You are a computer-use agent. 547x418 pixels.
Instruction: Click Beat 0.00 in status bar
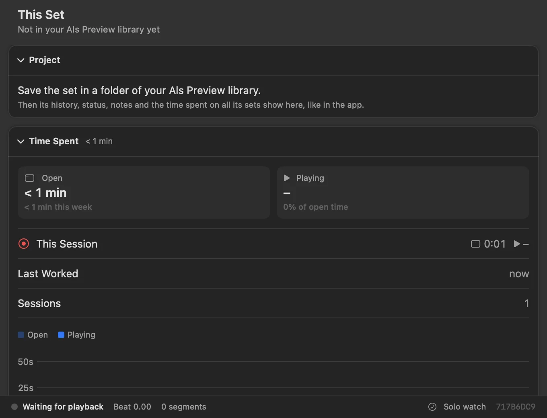132,407
